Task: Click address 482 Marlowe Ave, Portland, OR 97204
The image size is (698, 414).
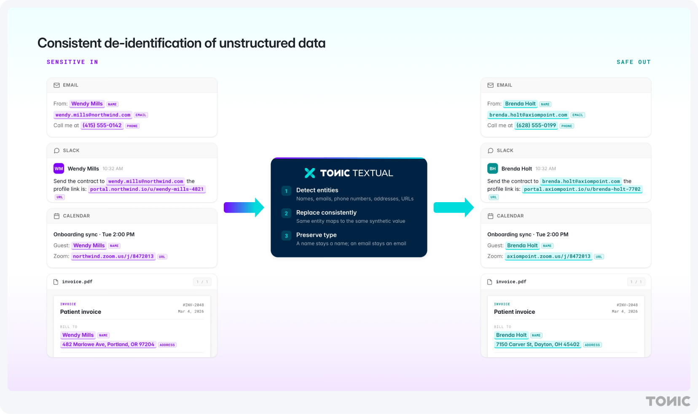Action: point(108,345)
